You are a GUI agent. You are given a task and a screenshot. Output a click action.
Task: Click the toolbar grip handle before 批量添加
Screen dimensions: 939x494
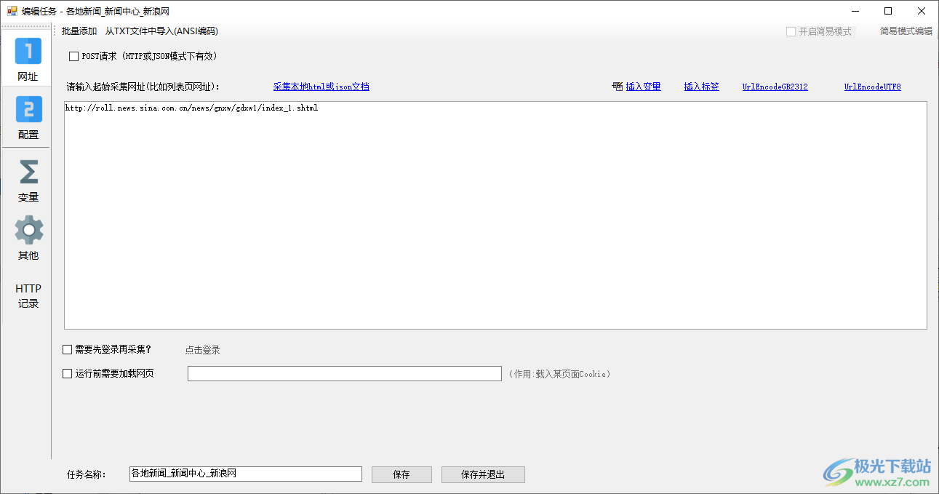tap(55, 31)
